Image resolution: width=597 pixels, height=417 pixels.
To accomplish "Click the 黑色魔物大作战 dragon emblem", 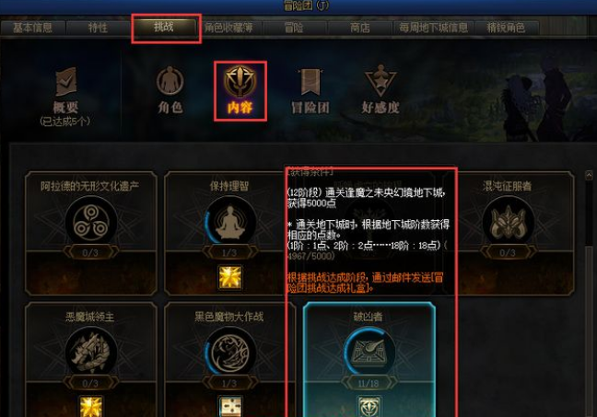I will tap(229, 352).
